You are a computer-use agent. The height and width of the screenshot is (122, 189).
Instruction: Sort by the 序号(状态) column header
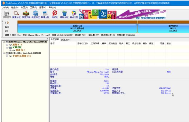pyautogui.click(x=83, y=44)
